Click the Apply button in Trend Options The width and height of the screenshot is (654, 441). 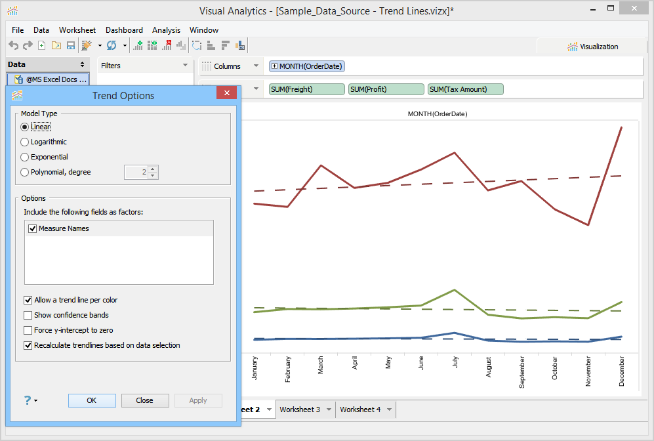[x=198, y=400]
